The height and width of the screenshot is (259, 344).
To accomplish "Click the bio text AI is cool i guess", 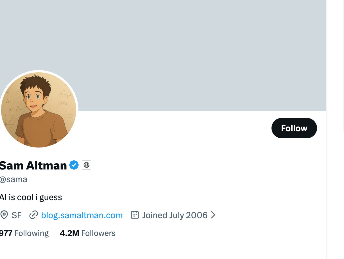I will [31, 197].
